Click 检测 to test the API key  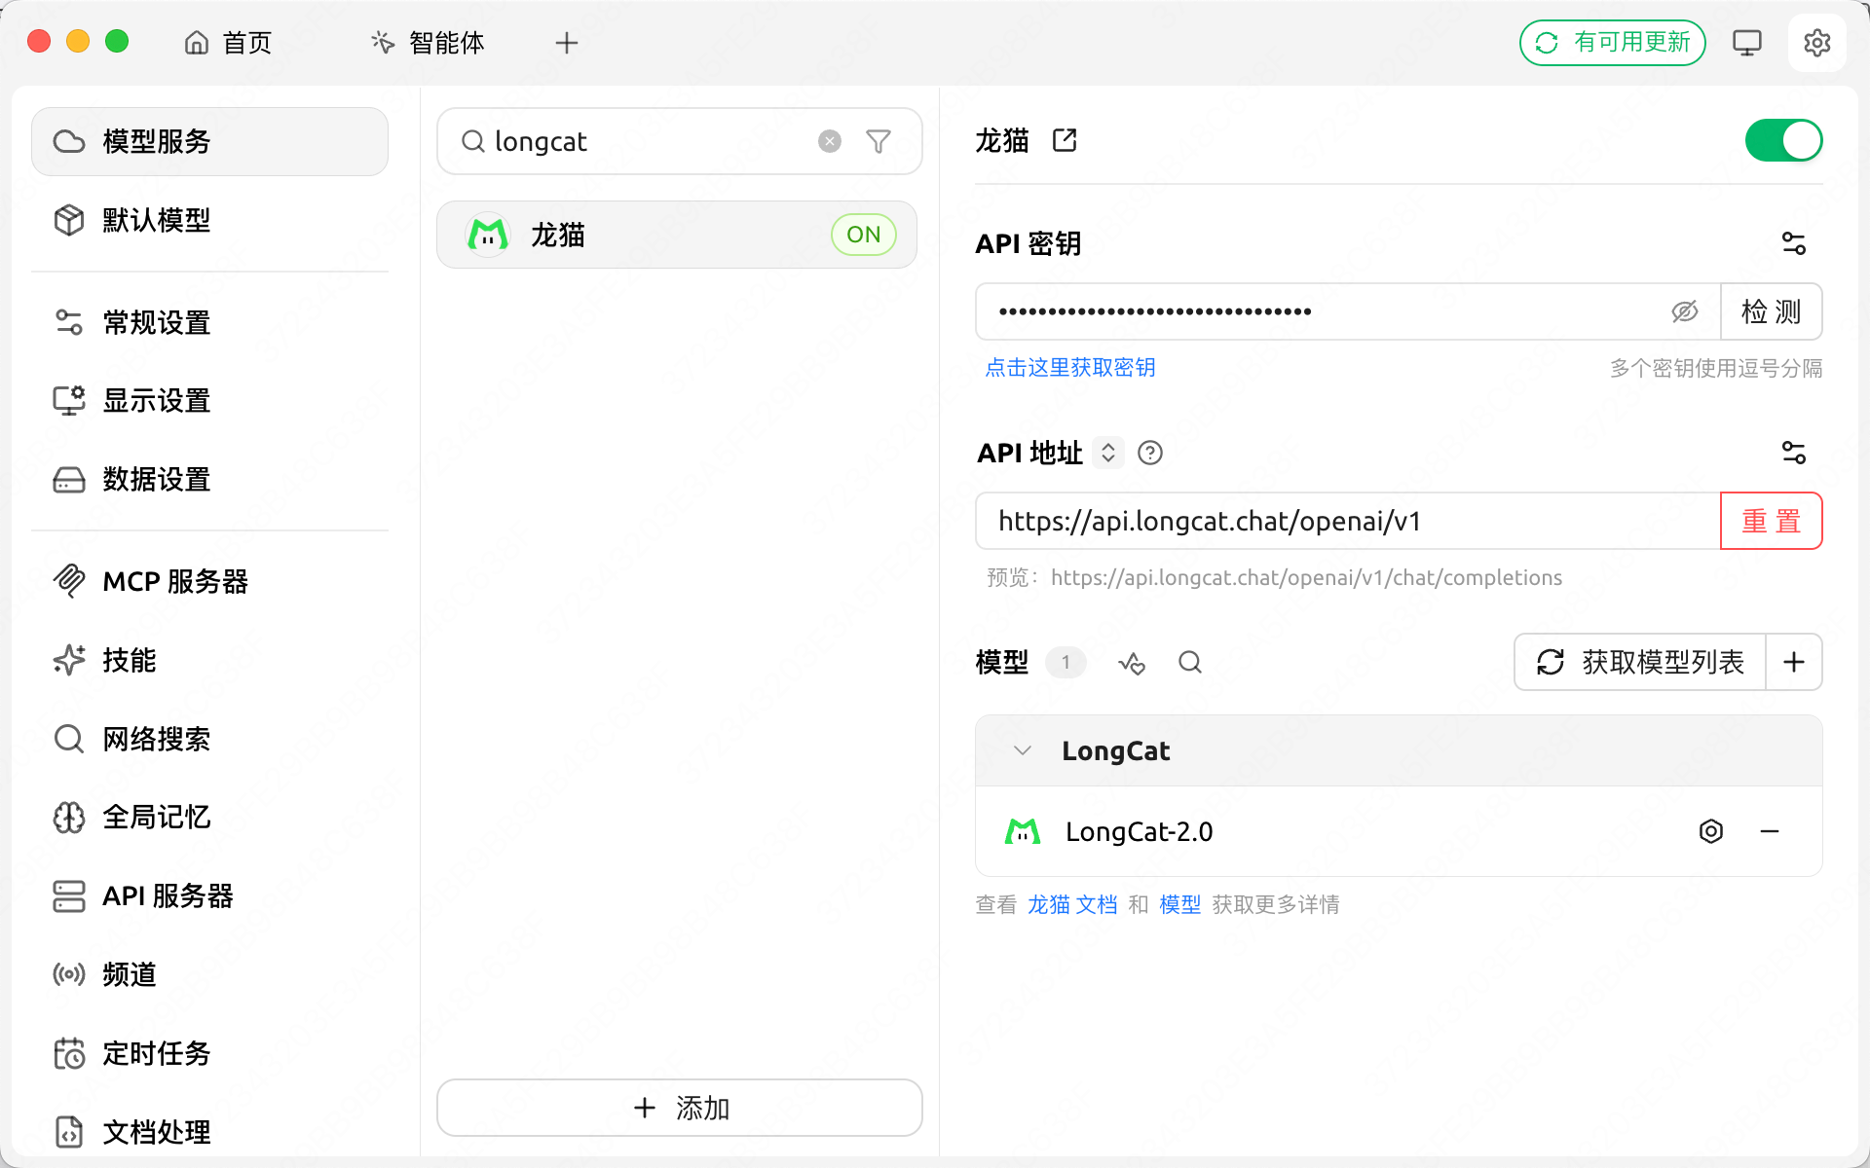1772,311
